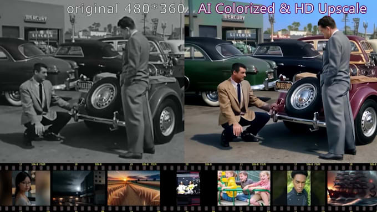The image size is (377, 212).
Task: Open the dark night building filmstrip thumbnail
Action: (79, 188)
